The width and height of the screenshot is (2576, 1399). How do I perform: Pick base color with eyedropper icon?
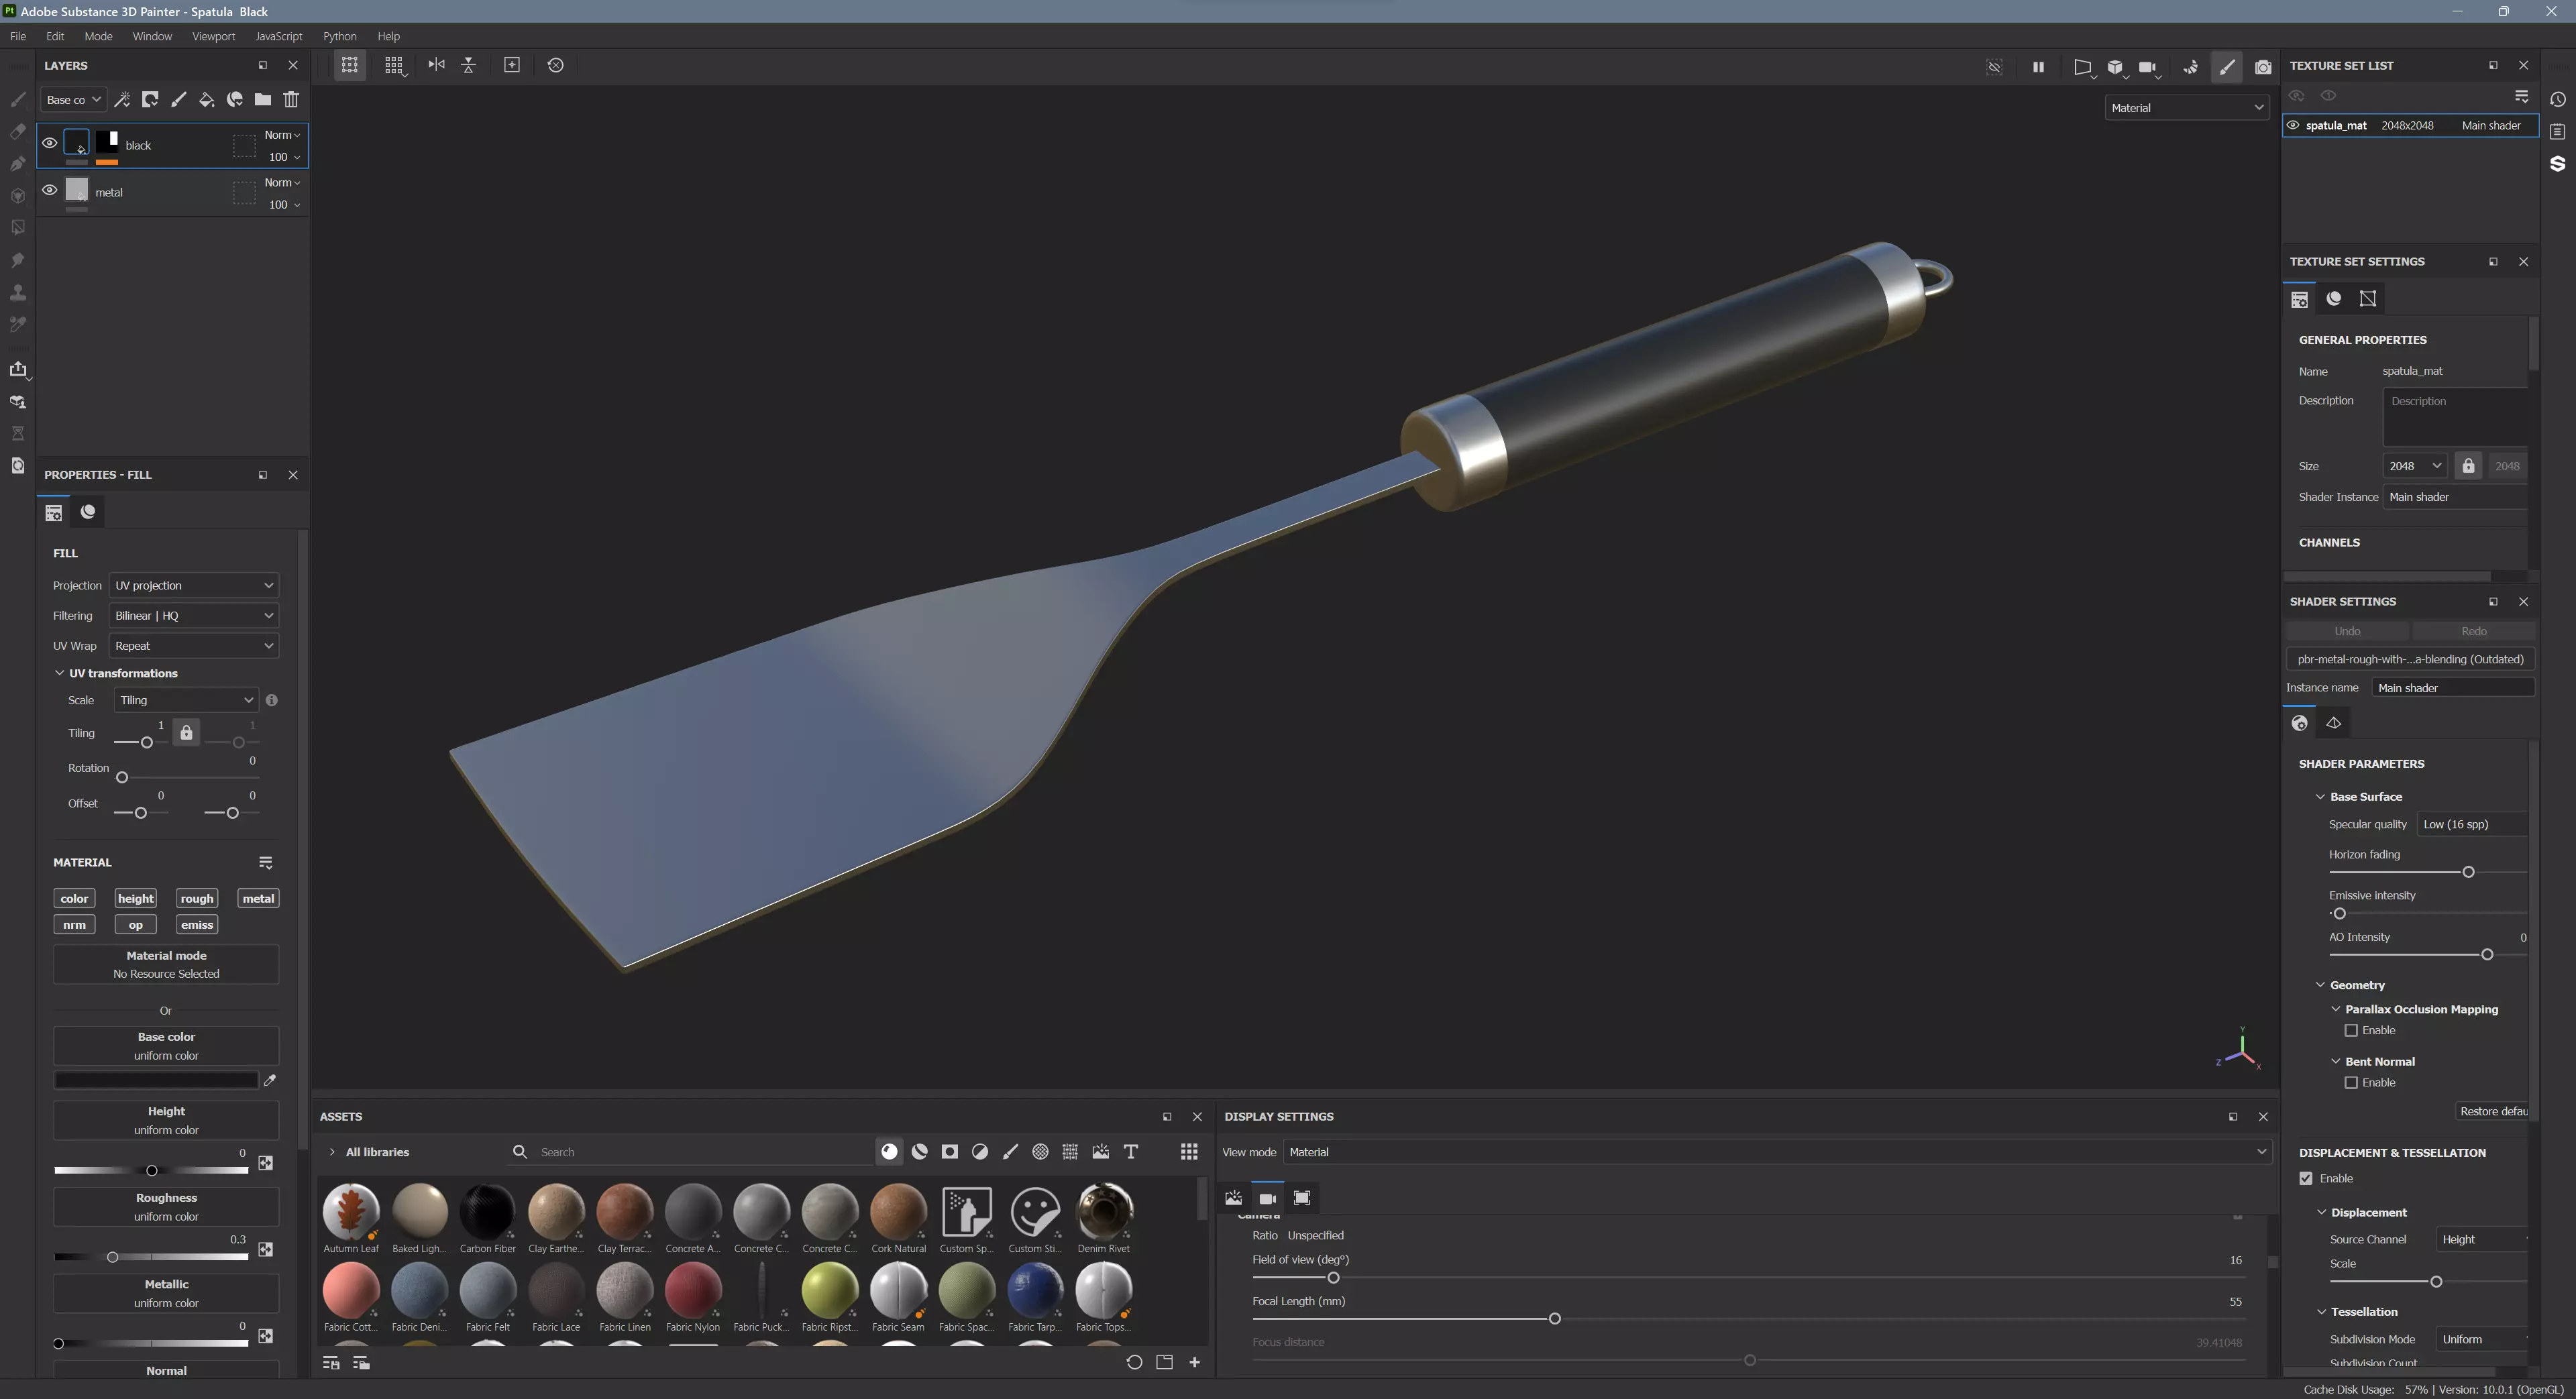269,1080
